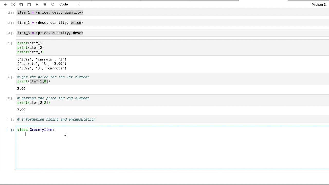
Task: Open the Code cell type dropdown
Action: pyautogui.click(x=69, y=4)
